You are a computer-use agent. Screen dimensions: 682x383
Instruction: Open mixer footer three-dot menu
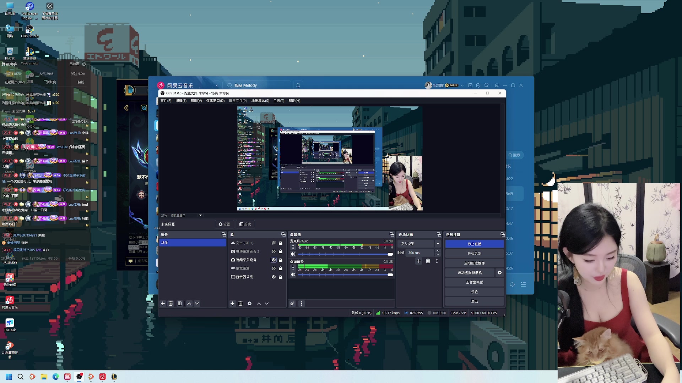[301, 304]
